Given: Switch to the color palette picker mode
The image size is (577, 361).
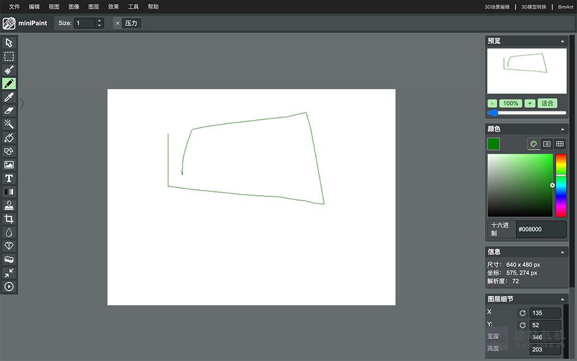Looking at the screenshot, I should [x=534, y=144].
